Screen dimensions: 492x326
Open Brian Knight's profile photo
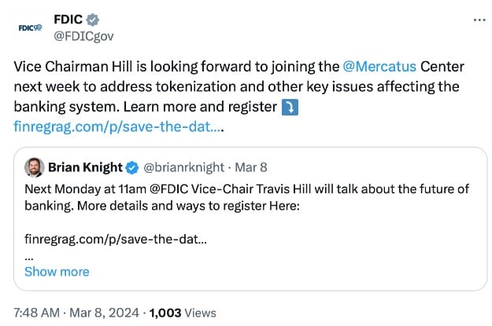pos(34,167)
